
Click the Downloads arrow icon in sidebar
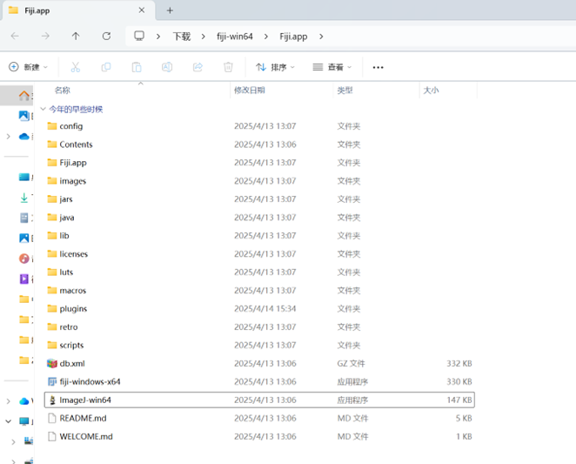[x=23, y=198]
